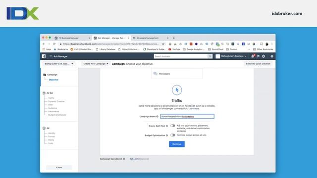The height and width of the screenshot is (178, 317).
Task: Click the Campaign Spend Limit info icon
Action: click(x=124, y=159)
